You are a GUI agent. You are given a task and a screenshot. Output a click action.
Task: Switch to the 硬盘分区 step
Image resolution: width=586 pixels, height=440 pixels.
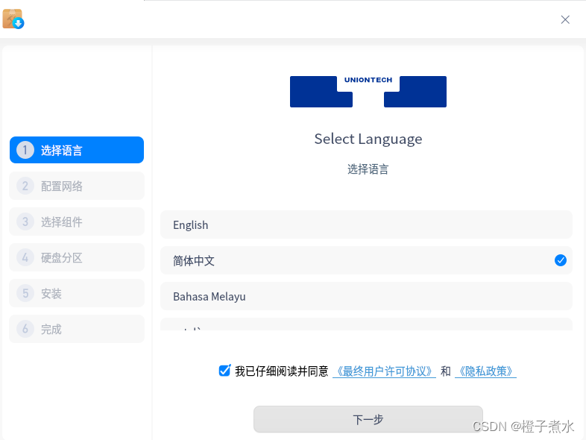pyautogui.click(x=77, y=257)
